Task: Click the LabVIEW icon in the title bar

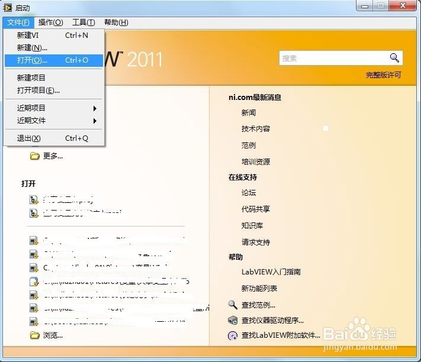Action: point(8,8)
